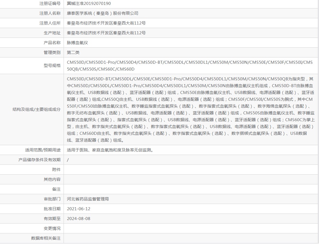Select expiry date 2024-08-08
The image size is (319, 244).
click(x=79, y=218)
